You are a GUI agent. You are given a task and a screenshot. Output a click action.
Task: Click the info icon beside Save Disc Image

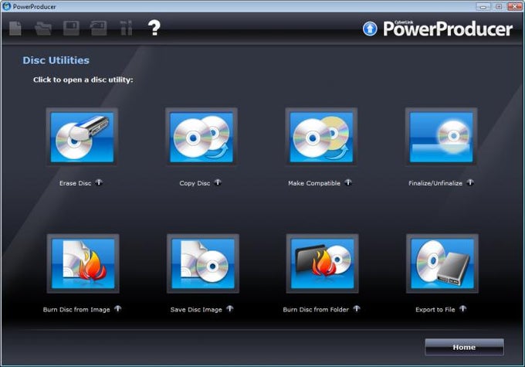(230, 309)
